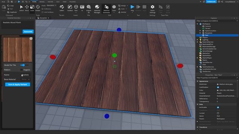Expand the MaterialService node
The width and height of the screenshot is (239, 134).
pyautogui.click(x=198, y=42)
